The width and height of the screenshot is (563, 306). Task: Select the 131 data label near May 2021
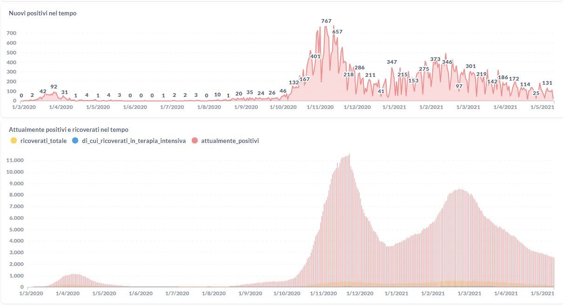(547, 83)
